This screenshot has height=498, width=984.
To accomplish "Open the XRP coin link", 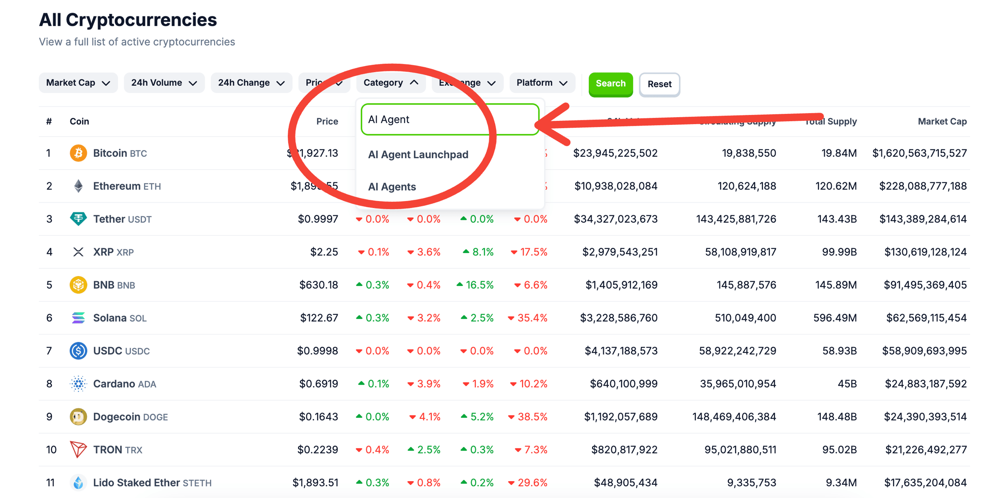I will click(x=113, y=252).
